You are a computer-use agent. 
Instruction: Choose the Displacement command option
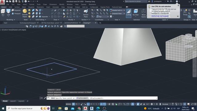click(82, 98)
